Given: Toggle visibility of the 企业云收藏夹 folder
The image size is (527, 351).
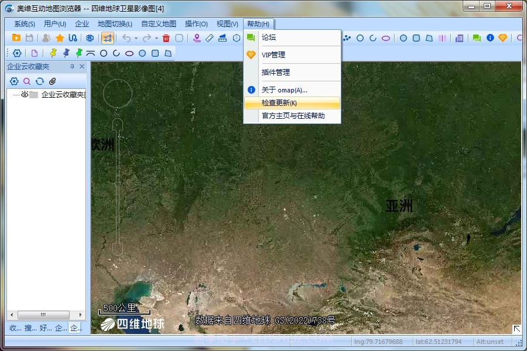Looking at the screenshot, I should coord(24,94).
